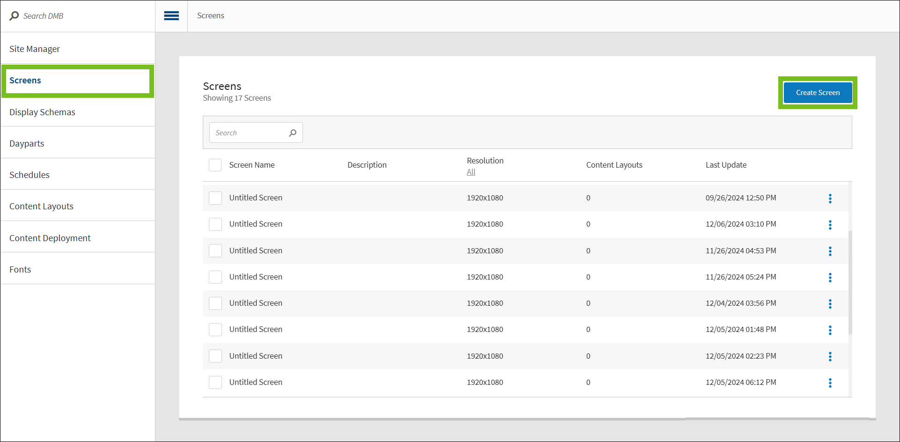Click the vertical scrollbar of the screens table
Image resolution: width=900 pixels, height=442 pixels.
click(x=850, y=281)
